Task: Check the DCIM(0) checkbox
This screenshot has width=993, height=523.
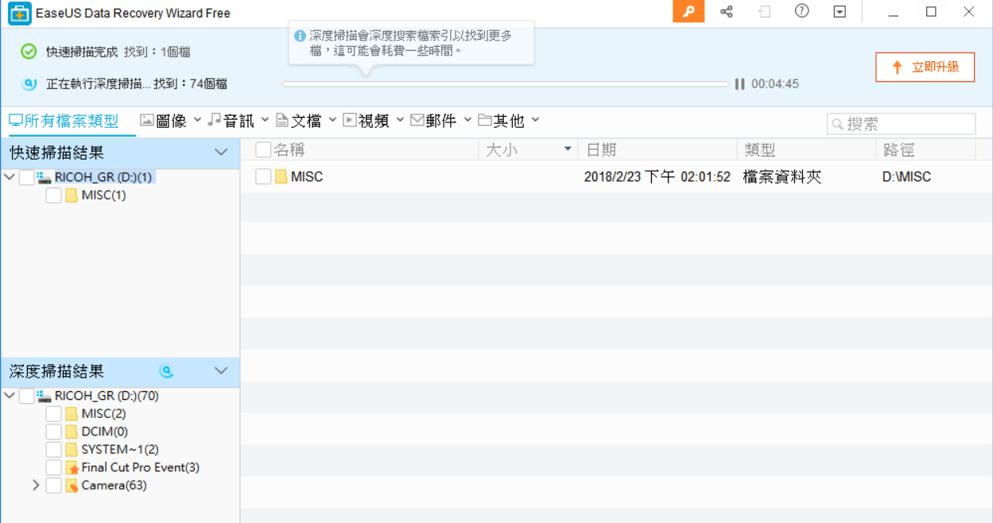Action: click(x=54, y=432)
